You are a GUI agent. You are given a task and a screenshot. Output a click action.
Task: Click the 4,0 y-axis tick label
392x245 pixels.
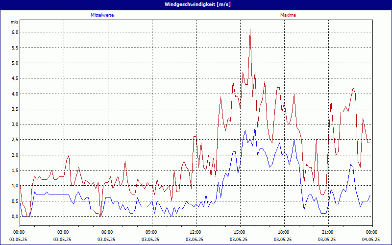(15, 94)
